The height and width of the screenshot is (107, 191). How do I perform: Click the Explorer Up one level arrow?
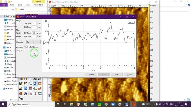[x=13, y=9]
